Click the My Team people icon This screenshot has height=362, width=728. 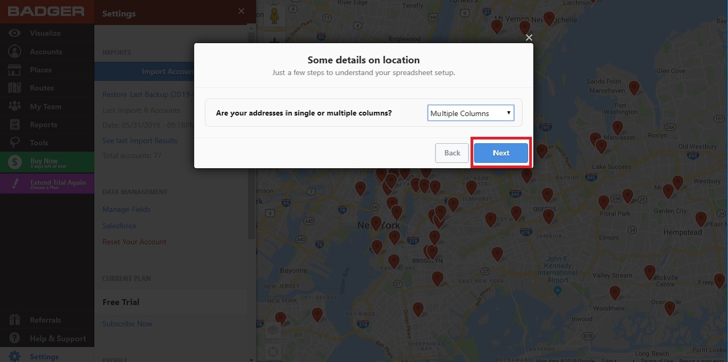(14, 106)
